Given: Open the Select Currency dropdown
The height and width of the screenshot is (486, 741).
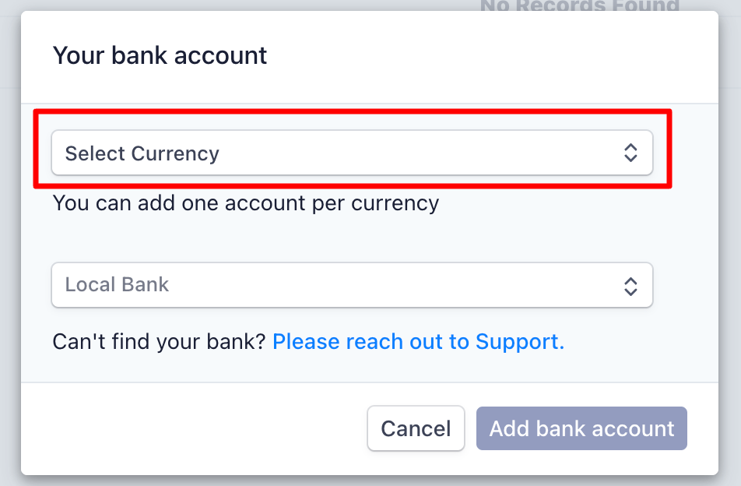Looking at the screenshot, I should (x=352, y=153).
